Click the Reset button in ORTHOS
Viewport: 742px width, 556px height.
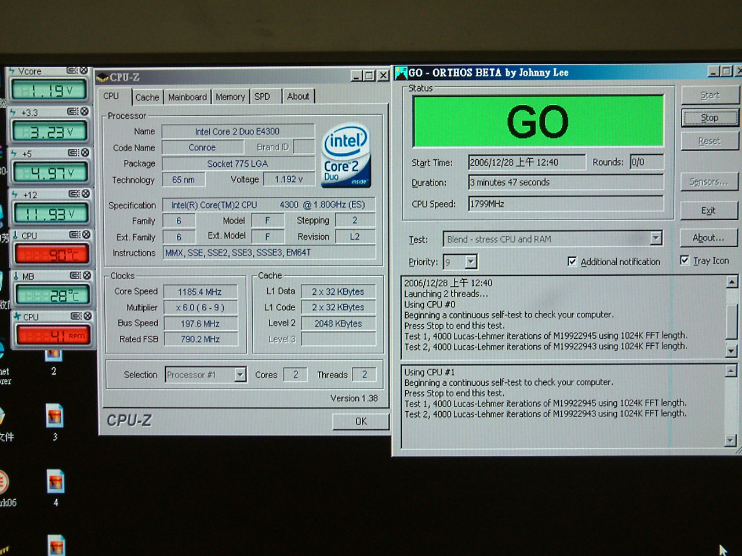coord(710,141)
